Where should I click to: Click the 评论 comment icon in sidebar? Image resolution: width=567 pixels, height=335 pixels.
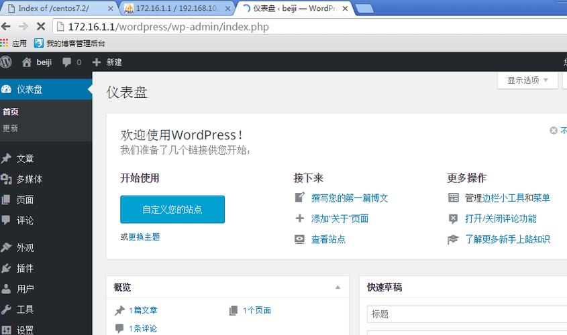coord(6,220)
